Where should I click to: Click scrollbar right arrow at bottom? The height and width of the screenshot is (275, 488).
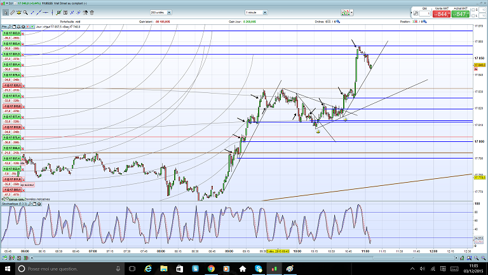456,258
